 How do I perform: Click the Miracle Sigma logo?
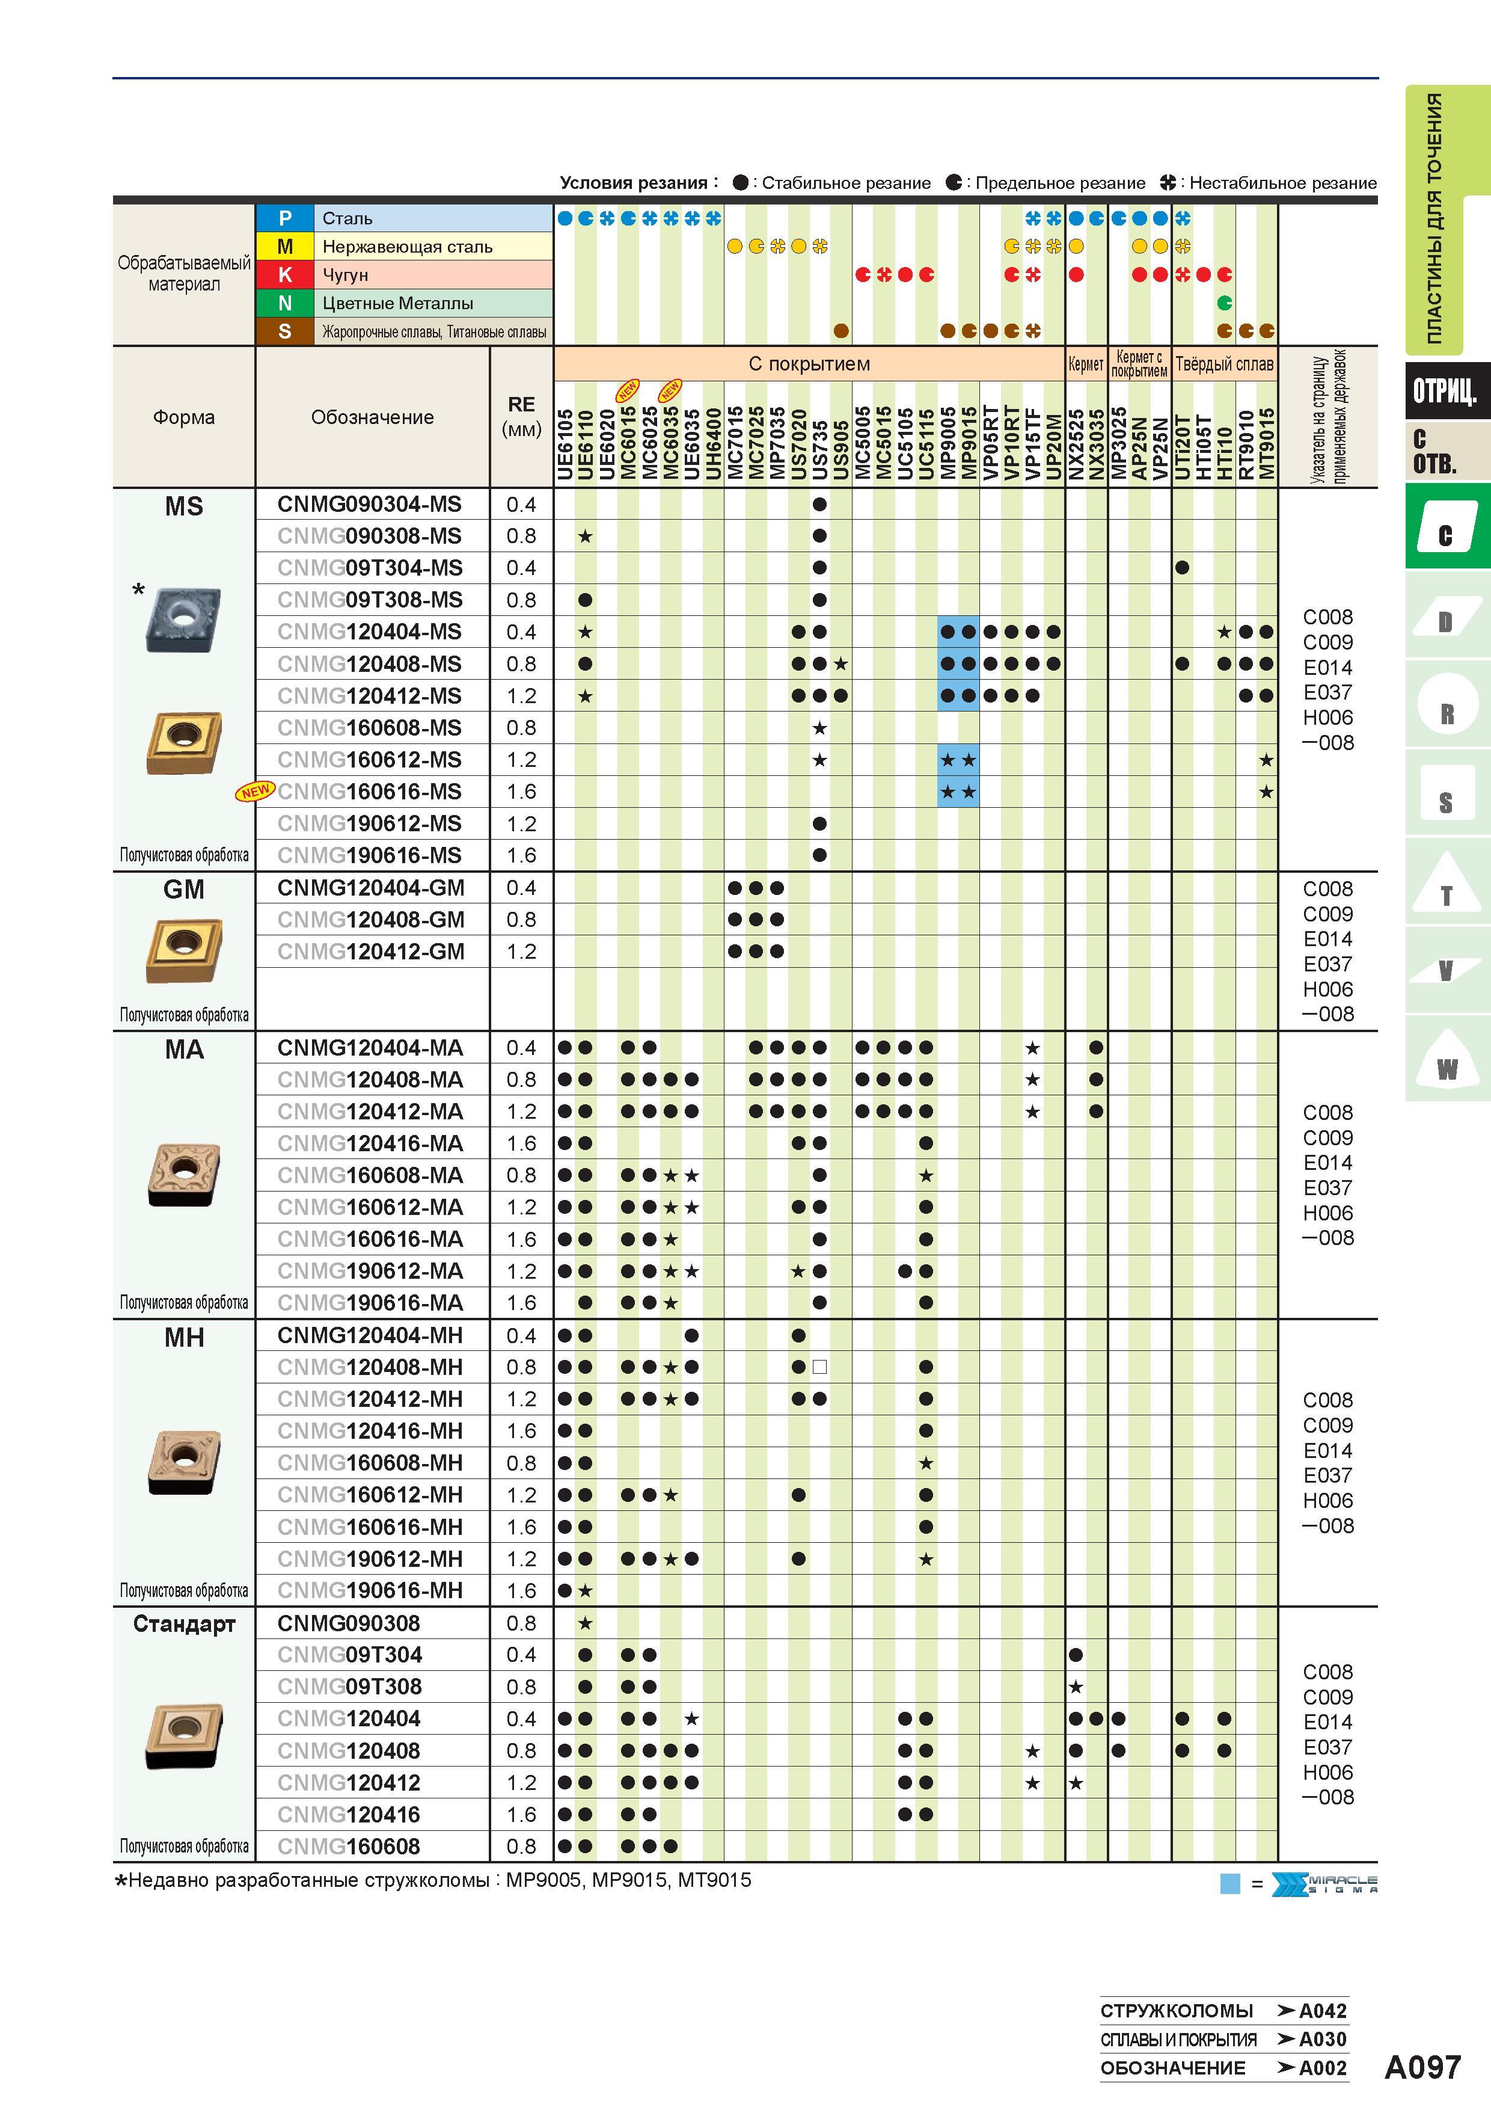click(1324, 1884)
